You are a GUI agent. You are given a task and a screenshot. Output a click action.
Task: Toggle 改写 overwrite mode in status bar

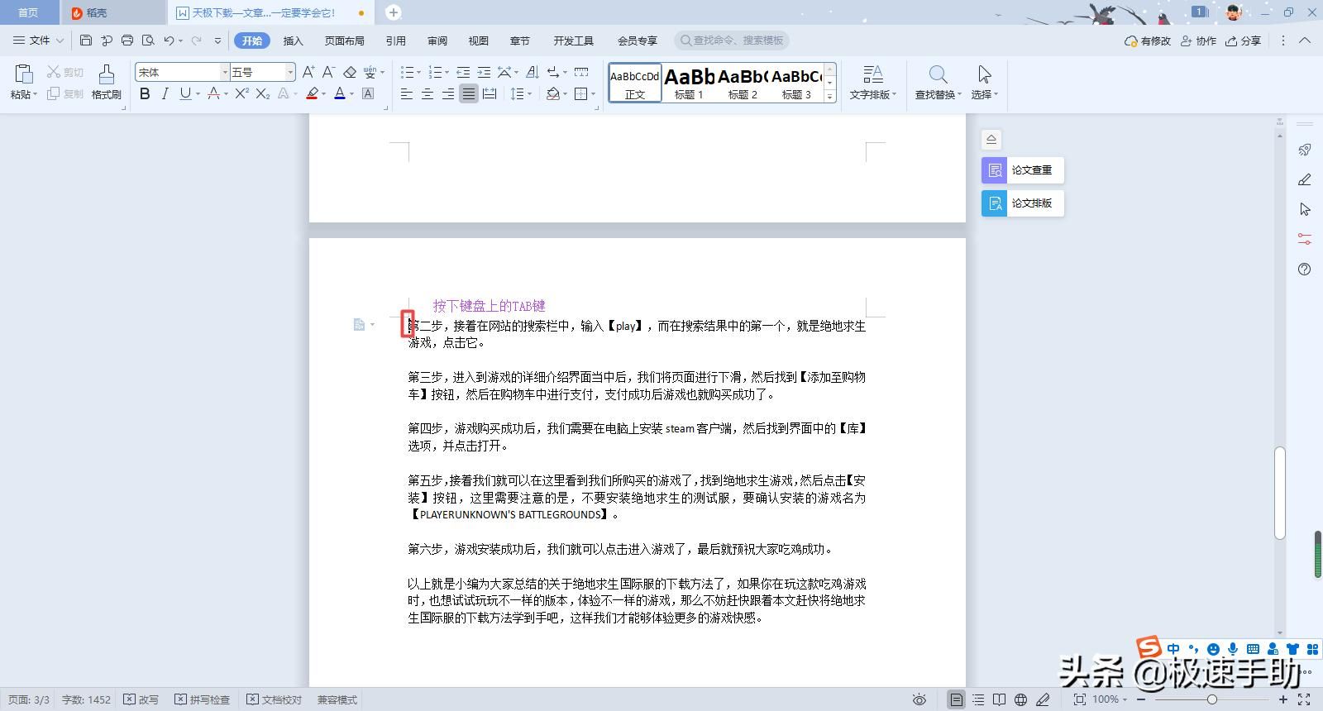point(141,699)
